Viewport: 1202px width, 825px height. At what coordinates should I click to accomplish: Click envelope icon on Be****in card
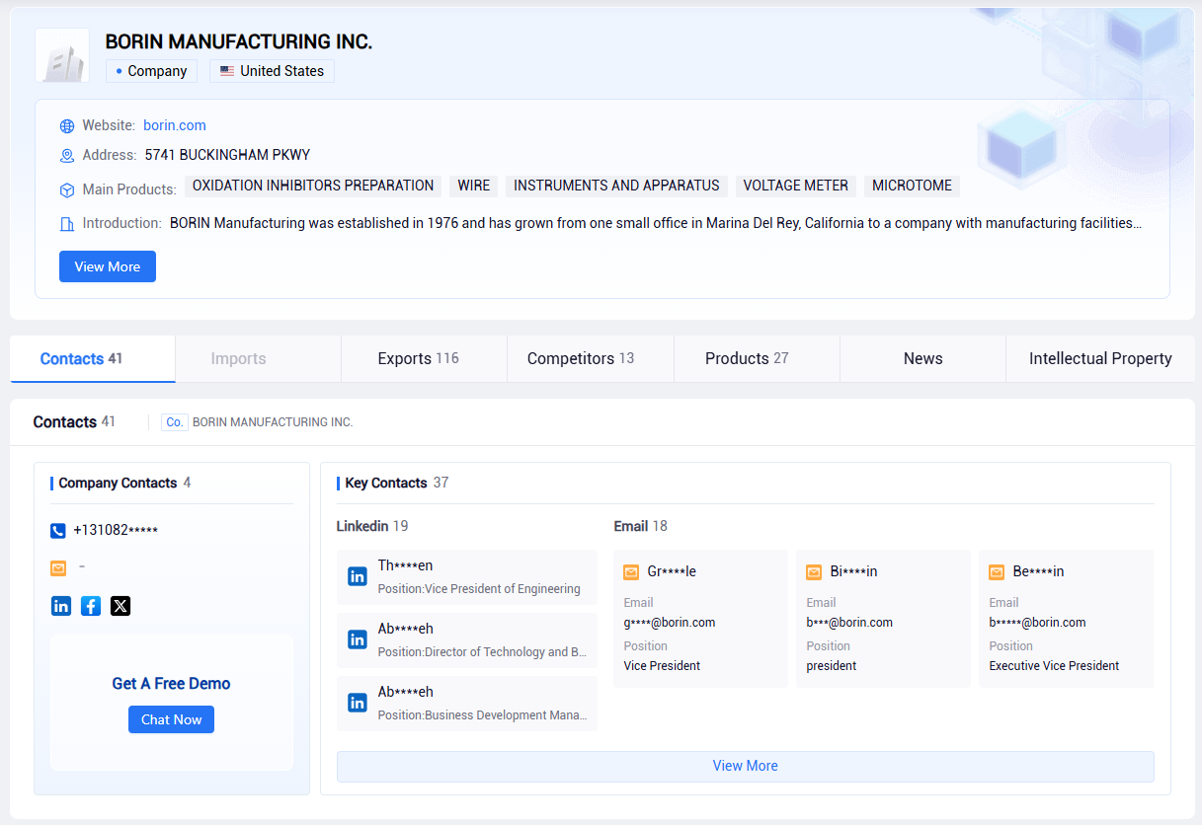pos(997,572)
